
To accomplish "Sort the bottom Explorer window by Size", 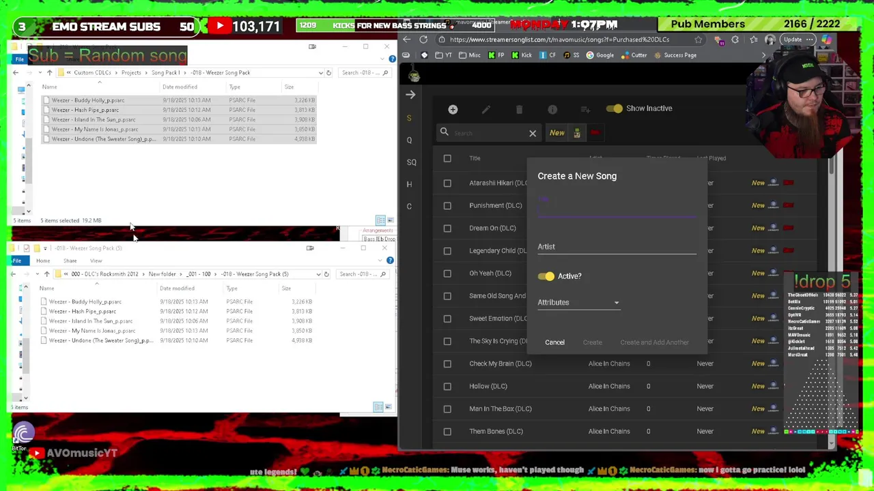I will (x=286, y=288).
